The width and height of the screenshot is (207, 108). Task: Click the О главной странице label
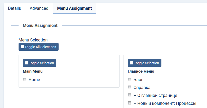point(155,96)
